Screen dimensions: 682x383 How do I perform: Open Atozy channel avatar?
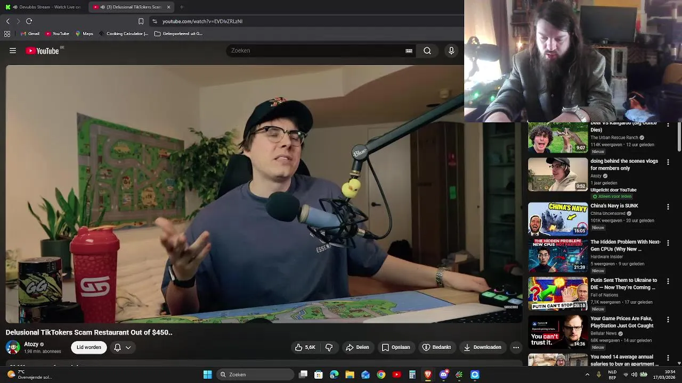pos(13,347)
